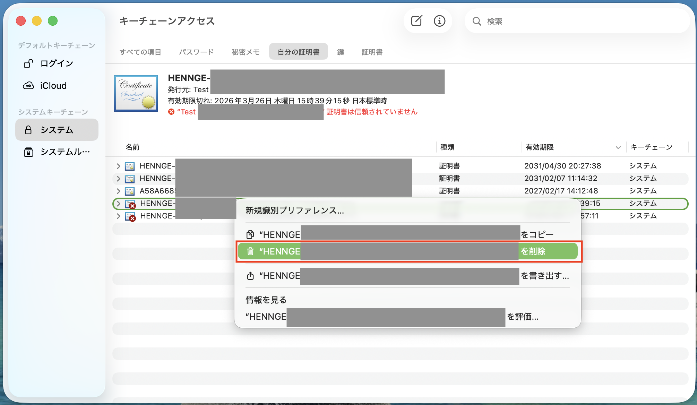Sort by キーチェーン column header
Viewport: 697px width, 405px height.
coord(651,147)
